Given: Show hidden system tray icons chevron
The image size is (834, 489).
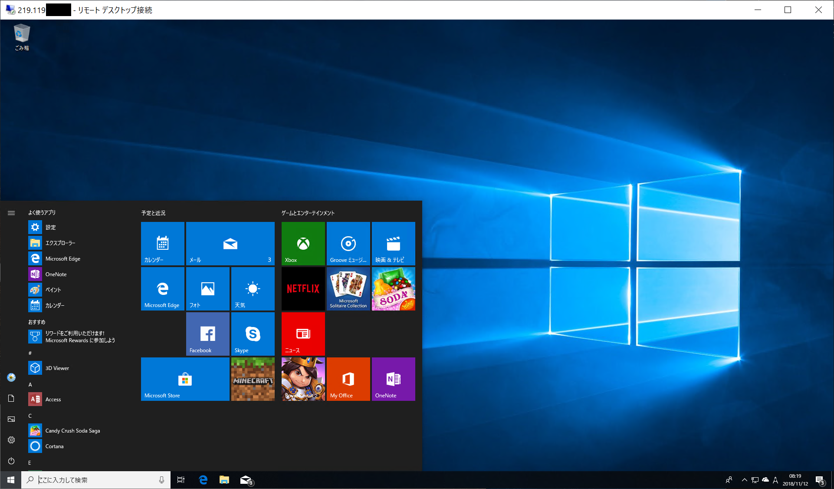Looking at the screenshot, I should [744, 480].
